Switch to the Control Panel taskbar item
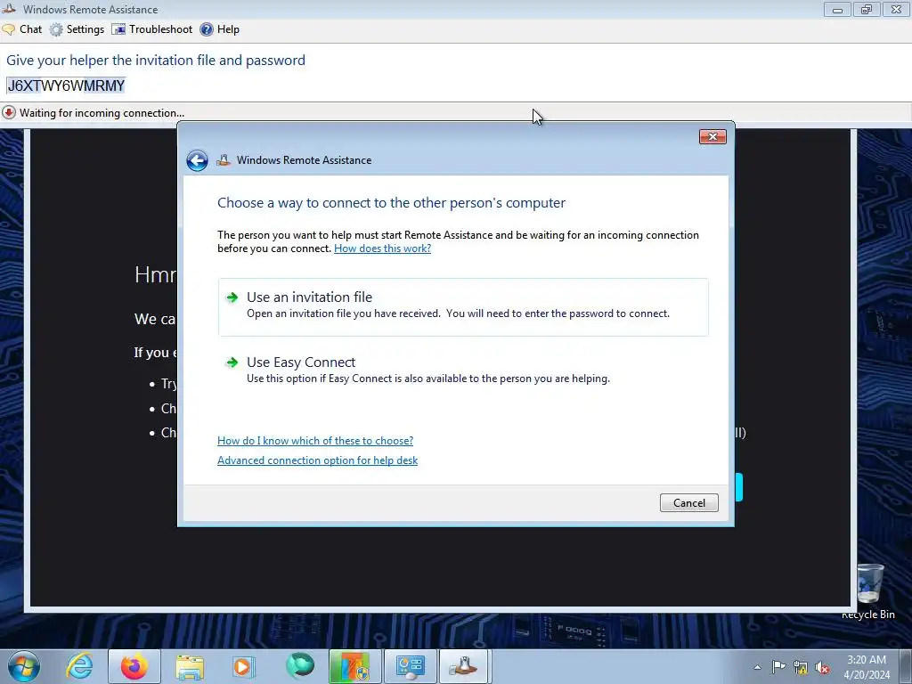Image resolution: width=912 pixels, height=684 pixels. (410, 666)
